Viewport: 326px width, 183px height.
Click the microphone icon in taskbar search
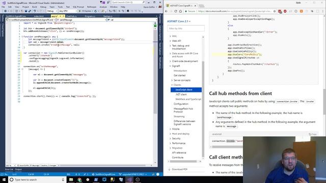tap(63, 179)
